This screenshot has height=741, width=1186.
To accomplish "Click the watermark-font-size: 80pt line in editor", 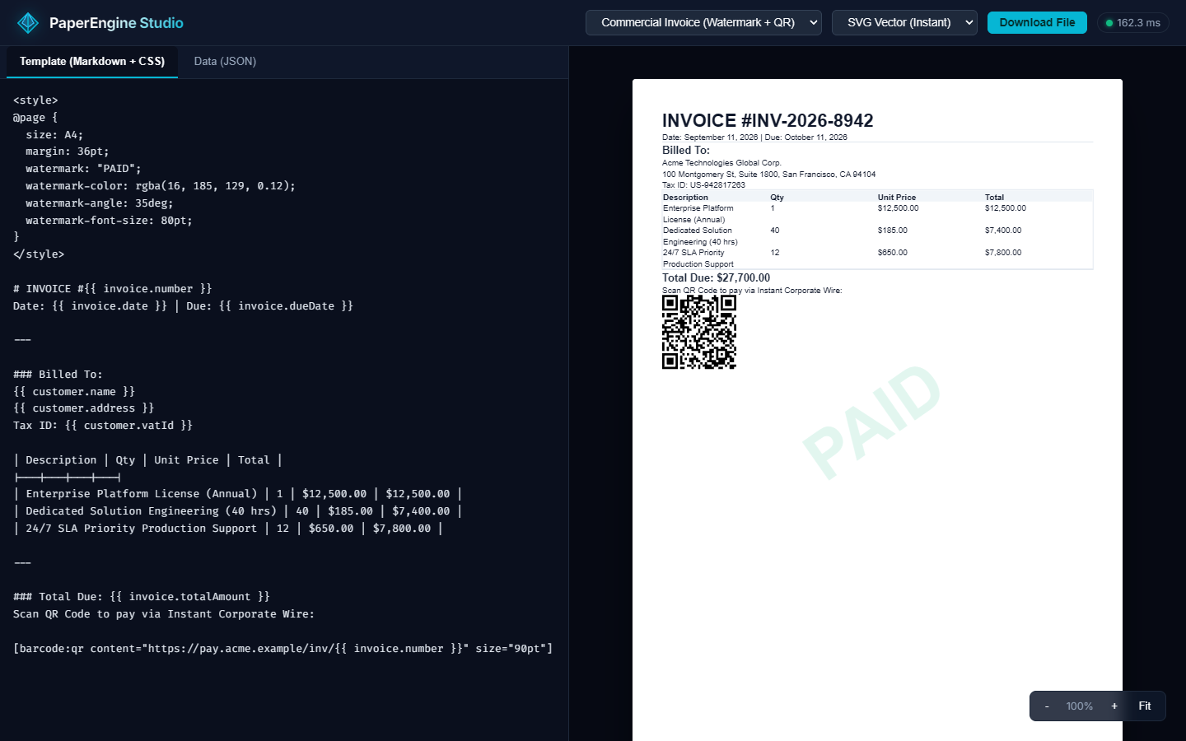I will pos(109,221).
